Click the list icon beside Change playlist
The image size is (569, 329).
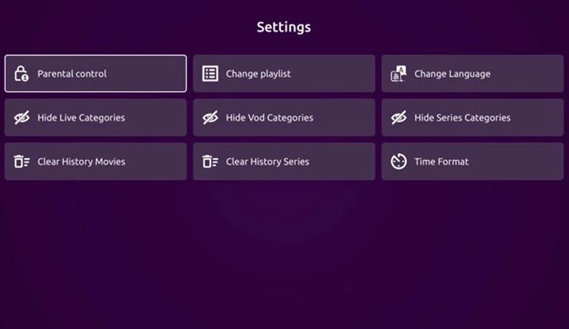click(210, 73)
